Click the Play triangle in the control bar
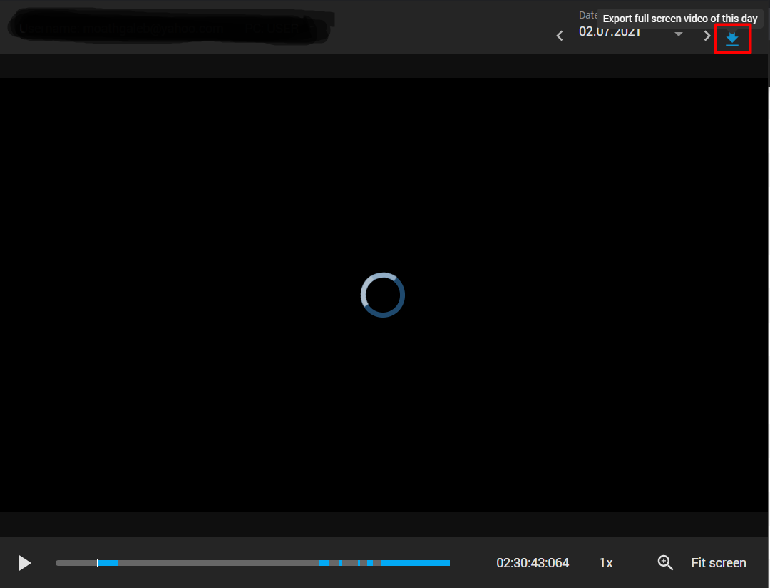 [24, 563]
